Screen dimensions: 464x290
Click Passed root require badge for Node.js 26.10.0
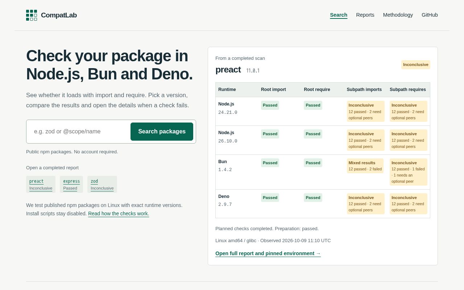click(313, 134)
